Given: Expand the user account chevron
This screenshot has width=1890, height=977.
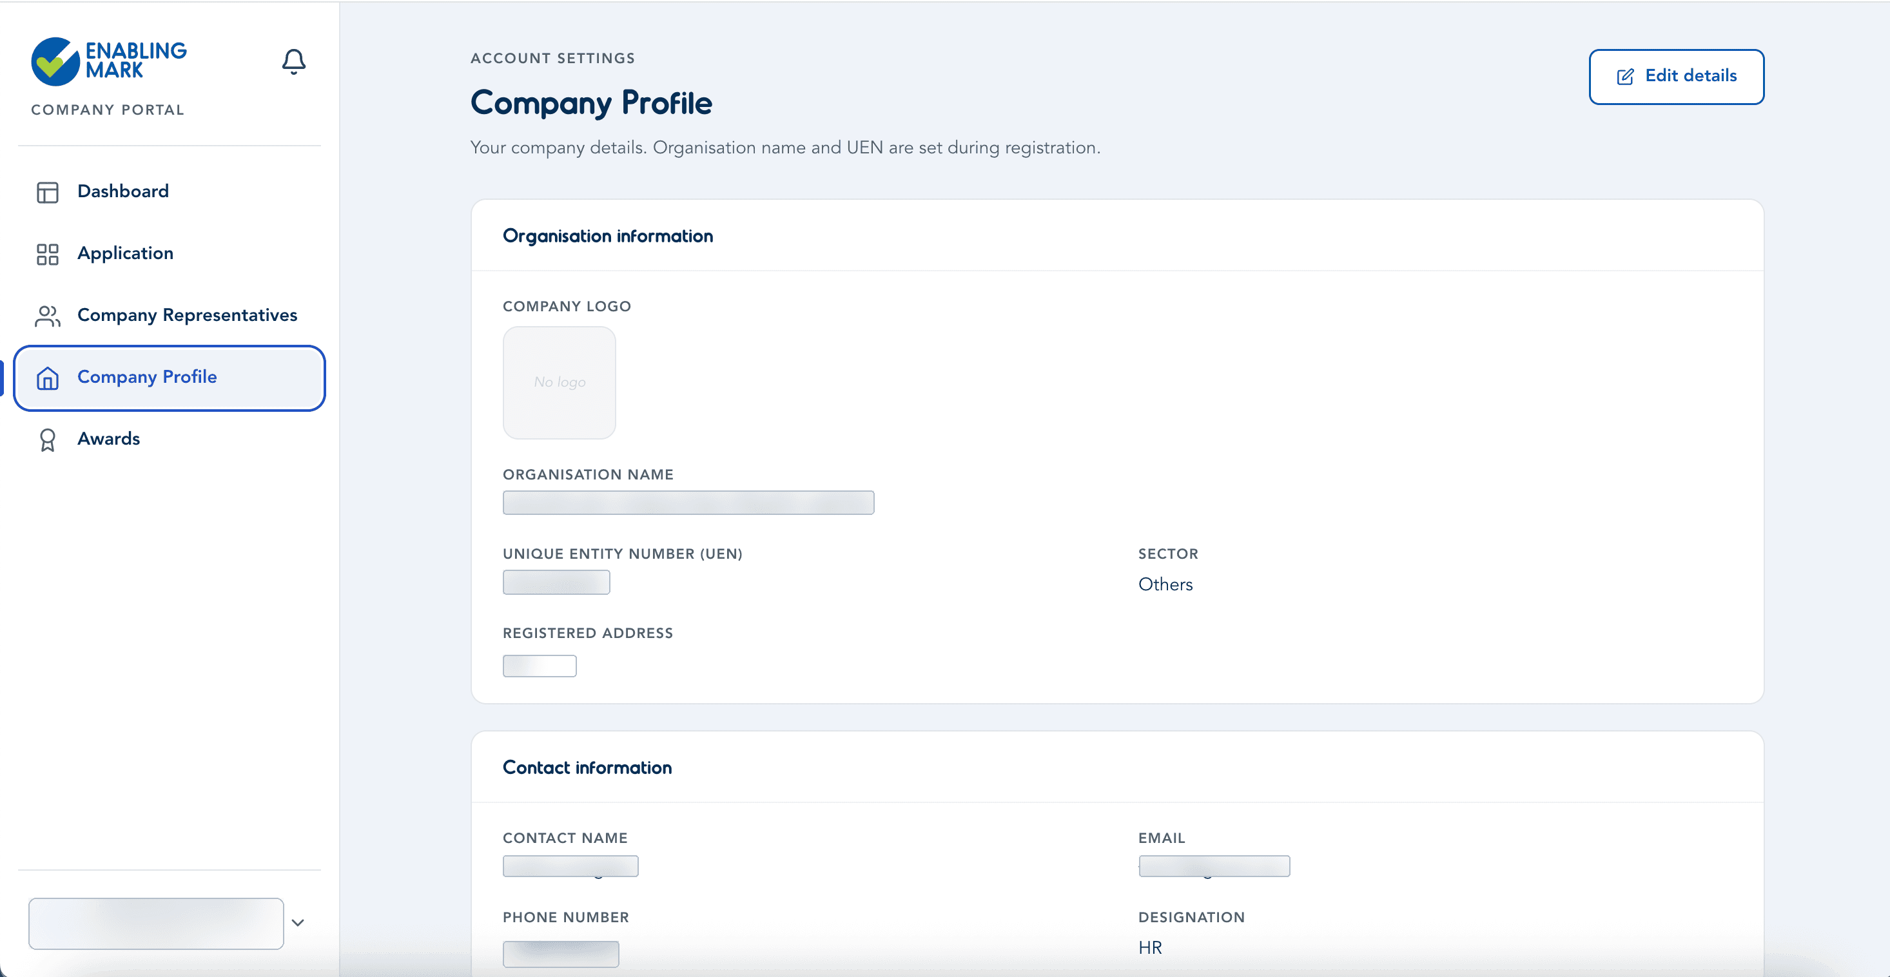Looking at the screenshot, I should pos(298,923).
